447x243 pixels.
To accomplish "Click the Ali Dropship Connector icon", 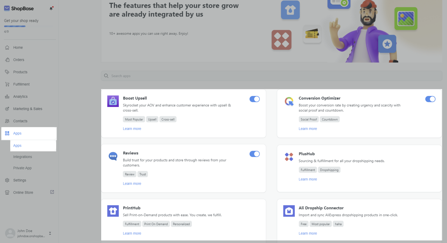I will [289, 211].
